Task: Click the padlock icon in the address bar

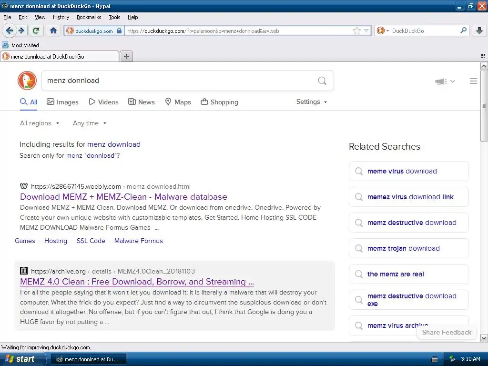Action: point(119,31)
